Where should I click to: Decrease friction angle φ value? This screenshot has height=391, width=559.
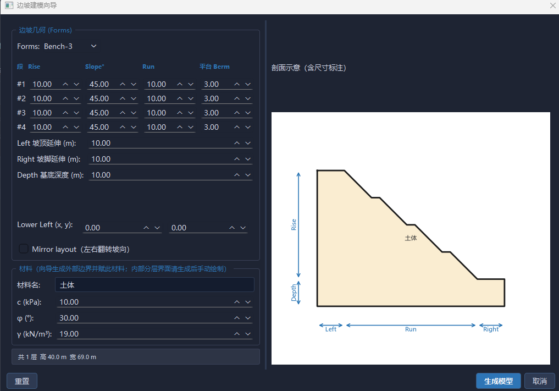[248, 318]
